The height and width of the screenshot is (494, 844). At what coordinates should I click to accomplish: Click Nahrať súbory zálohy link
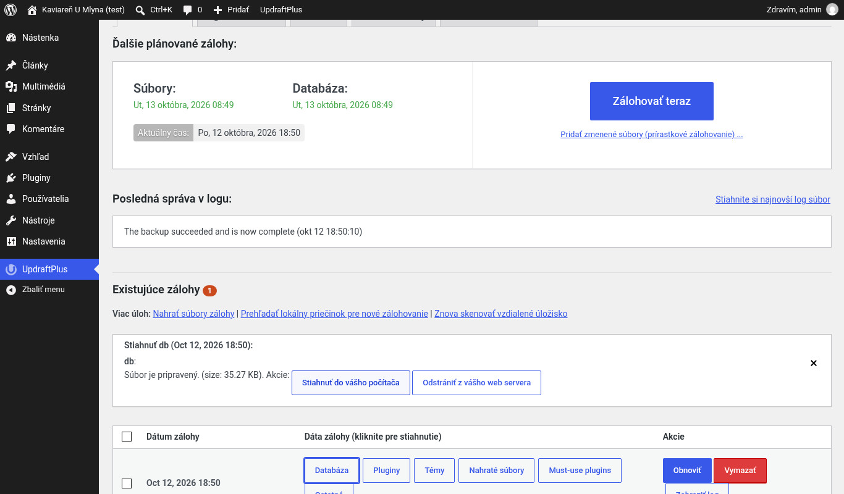194,314
